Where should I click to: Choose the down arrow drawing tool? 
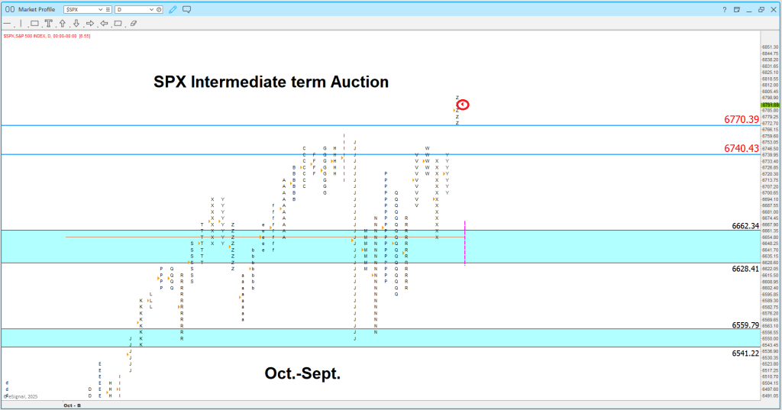(x=76, y=24)
